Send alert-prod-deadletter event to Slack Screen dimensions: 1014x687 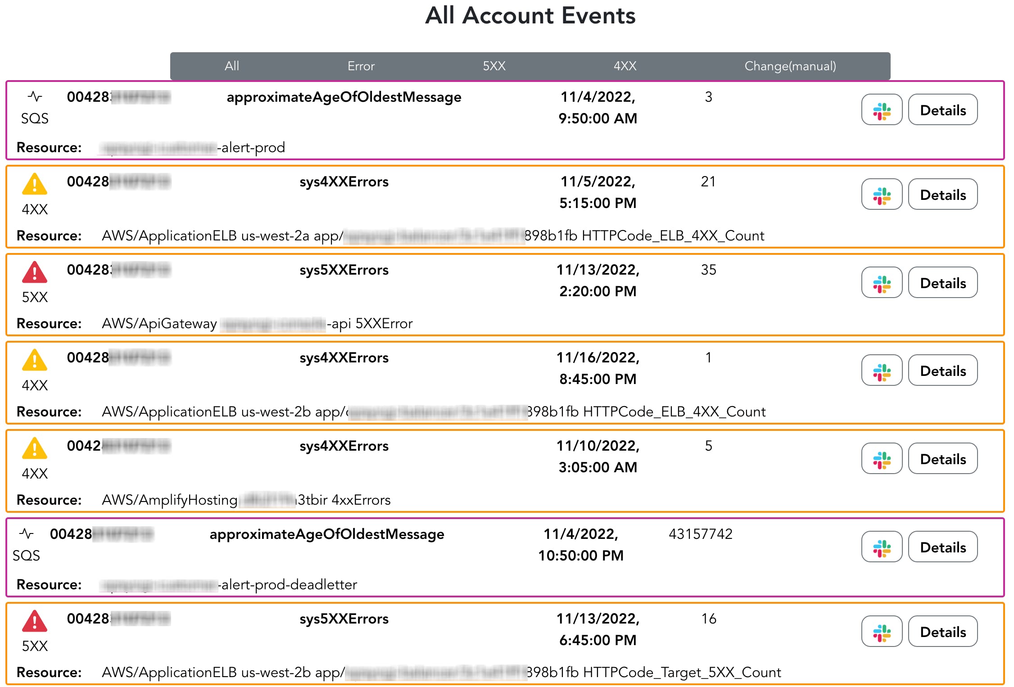(x=881, y=547)
